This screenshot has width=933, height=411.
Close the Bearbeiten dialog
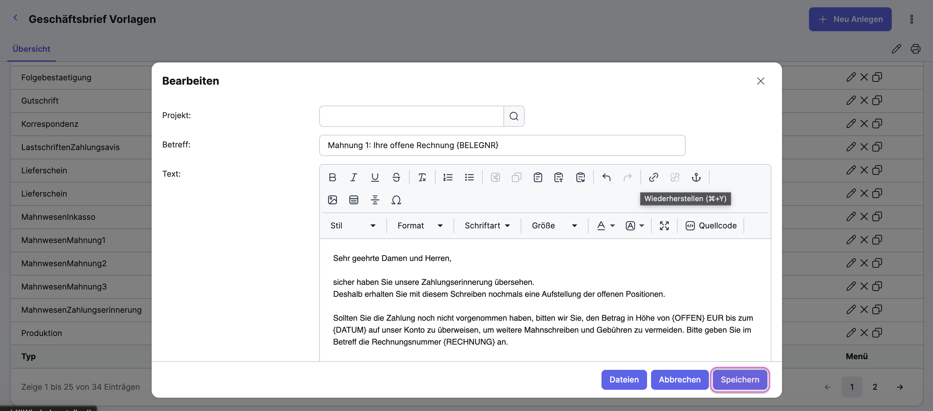(760, 81)
